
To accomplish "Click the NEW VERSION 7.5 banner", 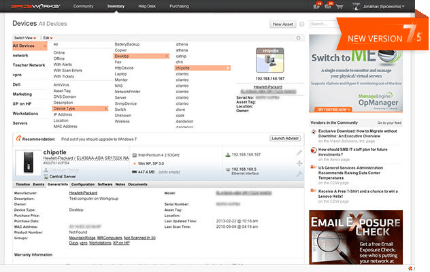I will pos(382,33).
